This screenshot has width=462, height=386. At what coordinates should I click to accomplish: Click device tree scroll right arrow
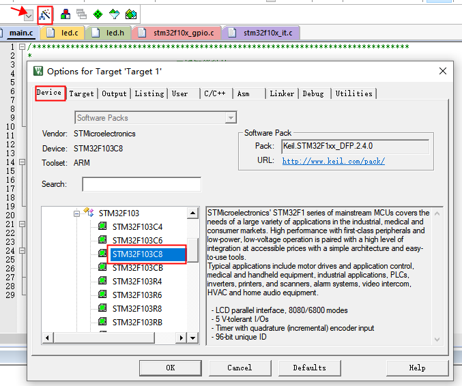pos(182,338)
